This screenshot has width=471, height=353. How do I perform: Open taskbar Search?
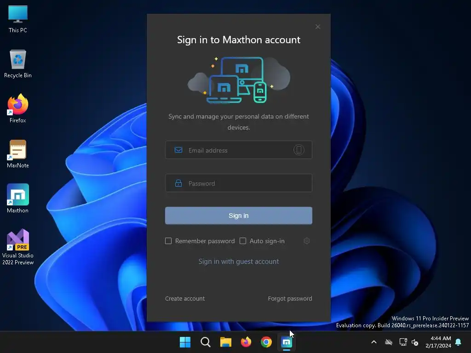pyautogui.click(x=206, y=342)
